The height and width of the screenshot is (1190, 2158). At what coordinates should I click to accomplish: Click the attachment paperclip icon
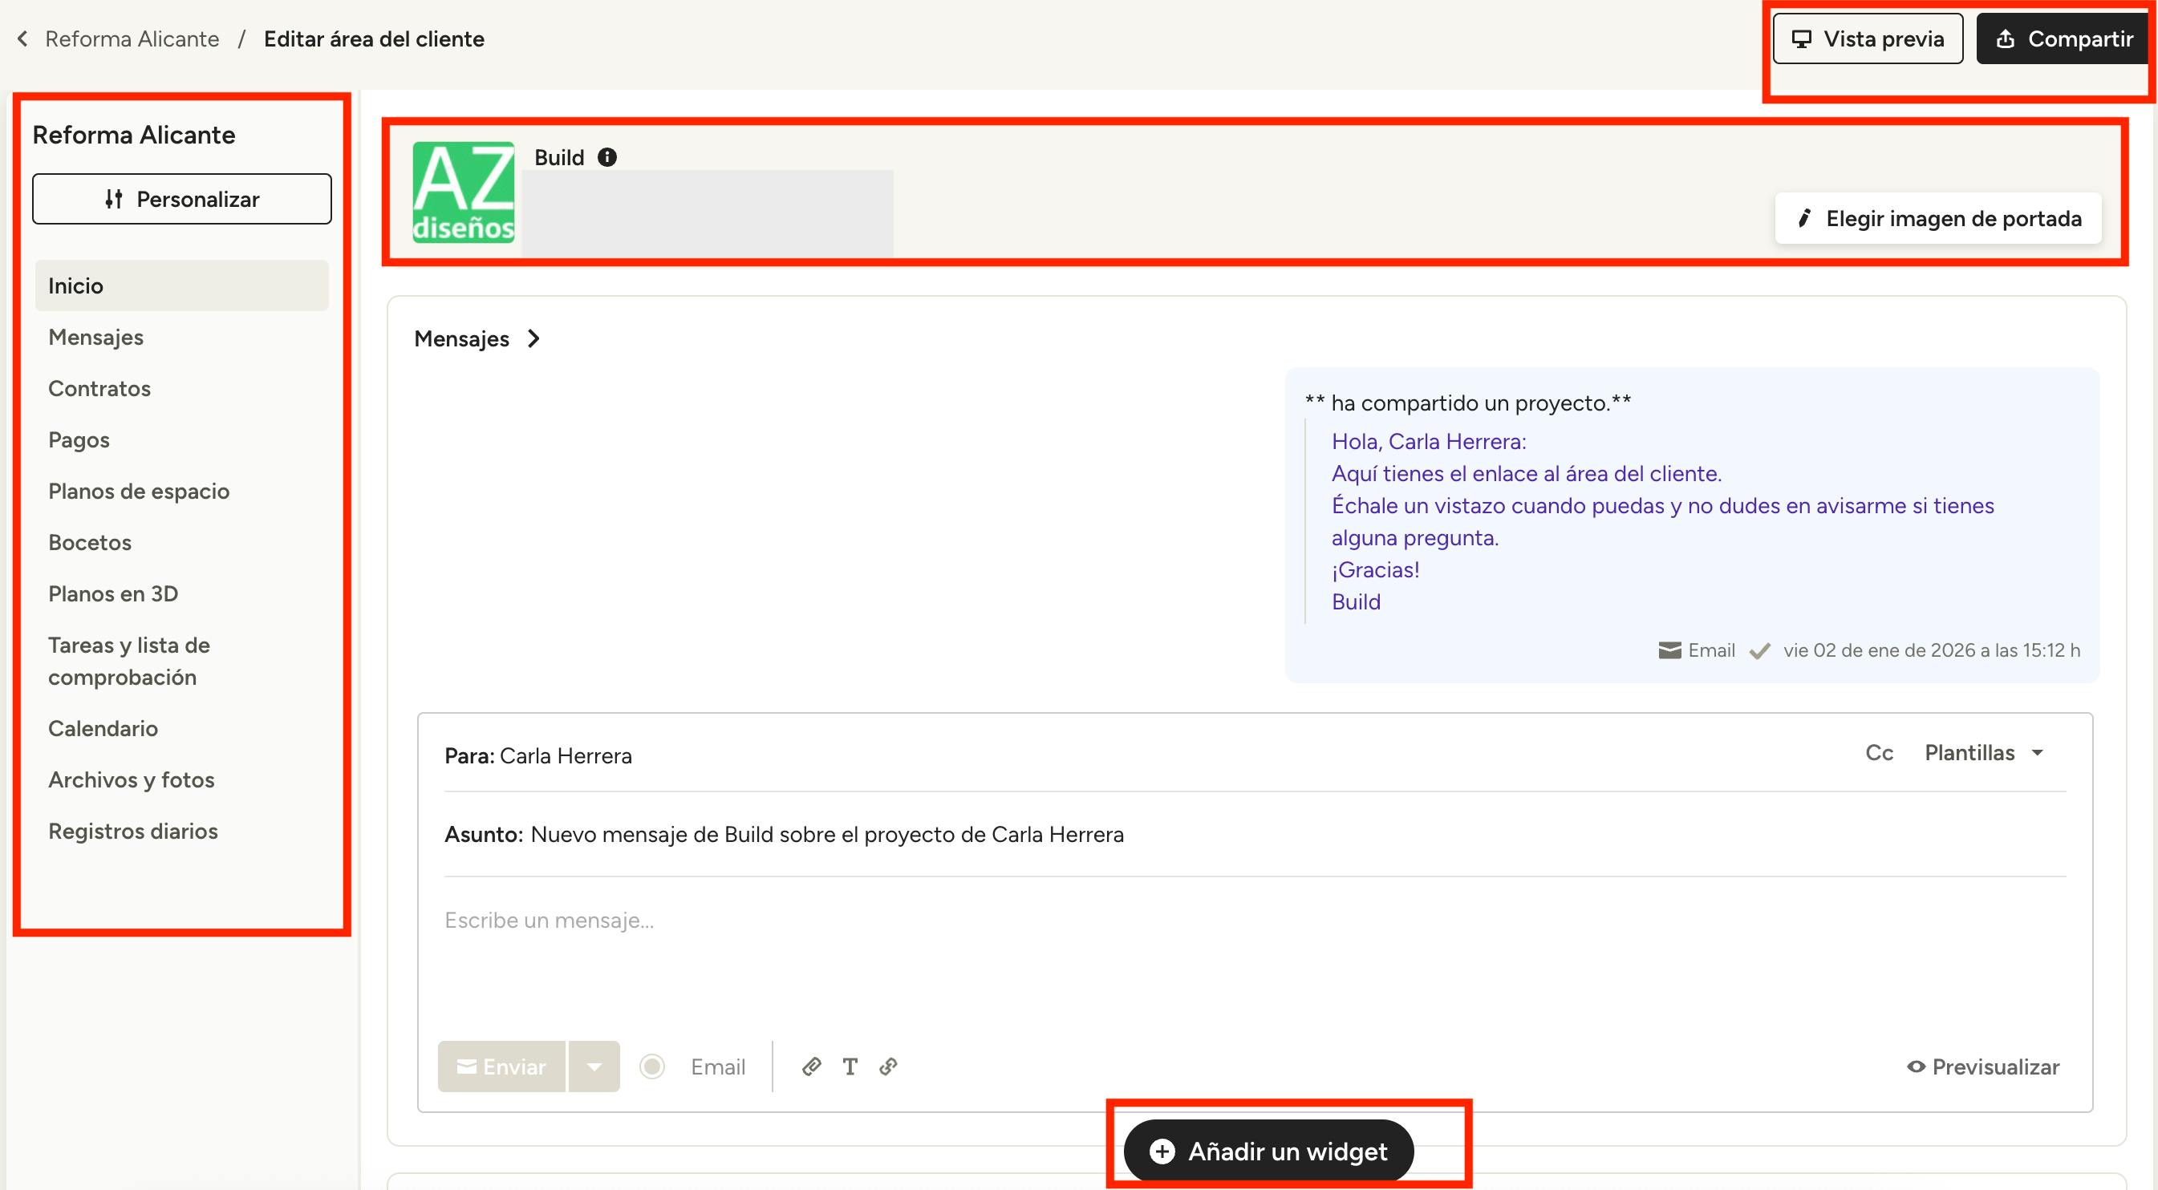(810, 1066)
